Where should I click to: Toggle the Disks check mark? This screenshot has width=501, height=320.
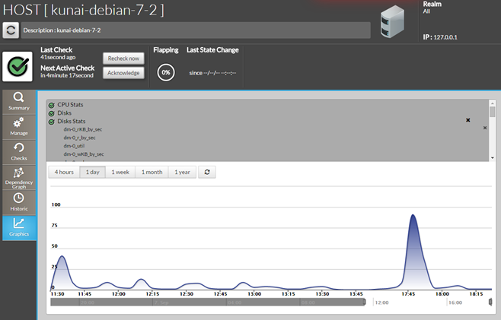point(51,113)
